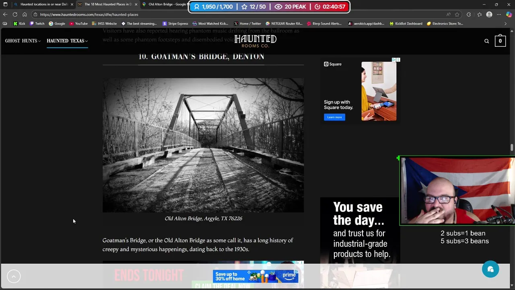
Task: Open the YouTube bookmark
Action: tap(78, 23)
